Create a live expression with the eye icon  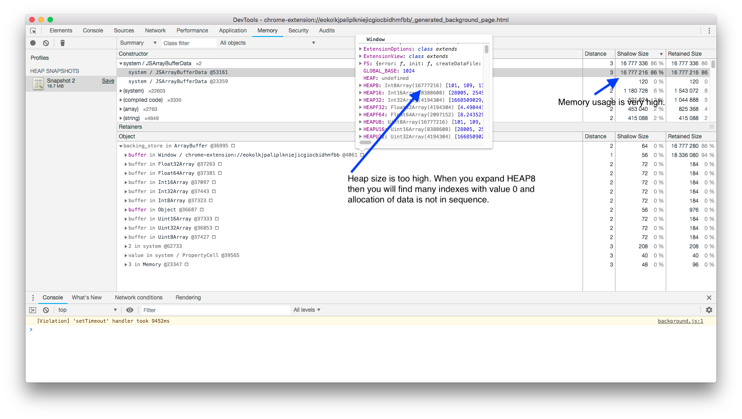click(130, 309)
